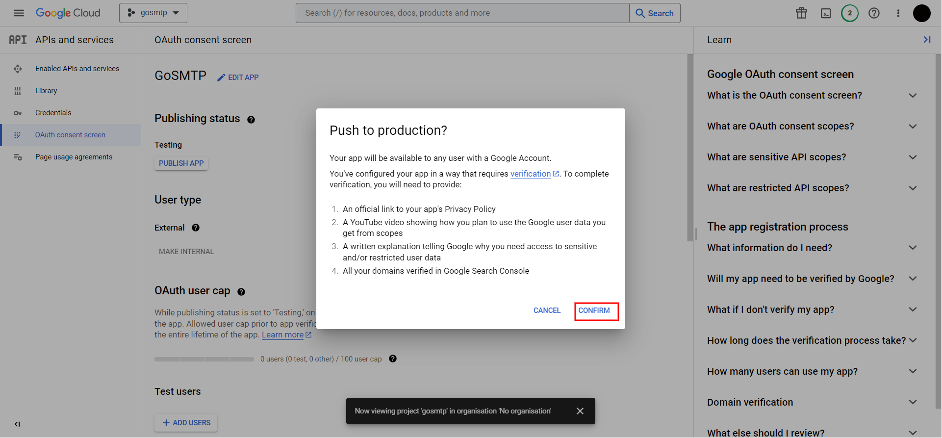Confirm pushing app to production
942x438 pixels.
click(x=594, y=310)
